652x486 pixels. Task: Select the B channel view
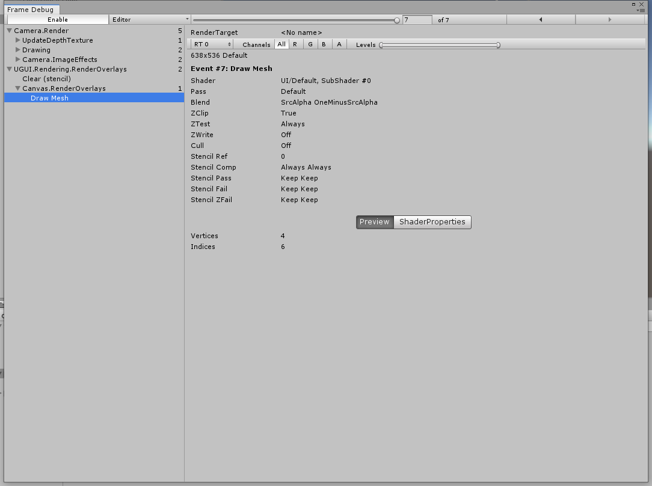[x=324, y=44]
